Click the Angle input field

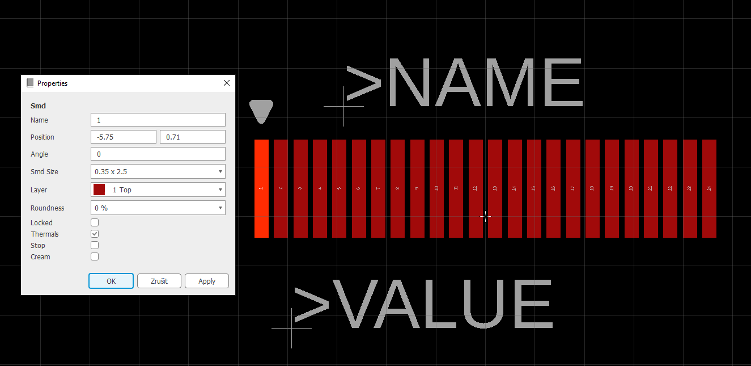point(158,154)
